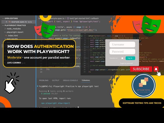Click line number 18 in the editor gutter

coord(41,69)
